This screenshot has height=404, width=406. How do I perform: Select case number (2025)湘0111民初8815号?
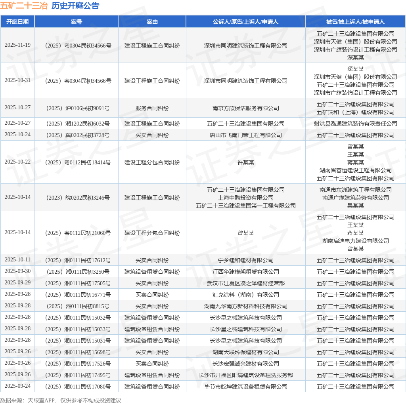click(x=78, y=306)
